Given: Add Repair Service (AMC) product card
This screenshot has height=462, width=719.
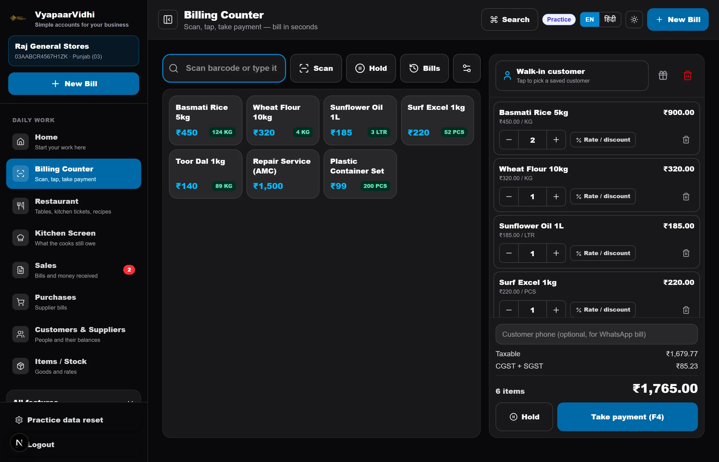Looking at the screenshot, I should click(283, 174).
